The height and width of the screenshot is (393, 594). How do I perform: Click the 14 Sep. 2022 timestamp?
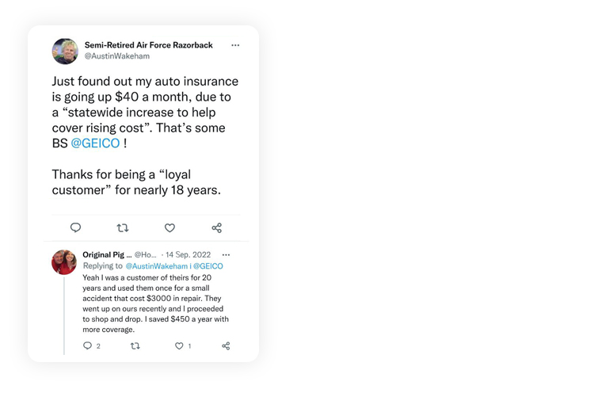click(x=190, y=254)
